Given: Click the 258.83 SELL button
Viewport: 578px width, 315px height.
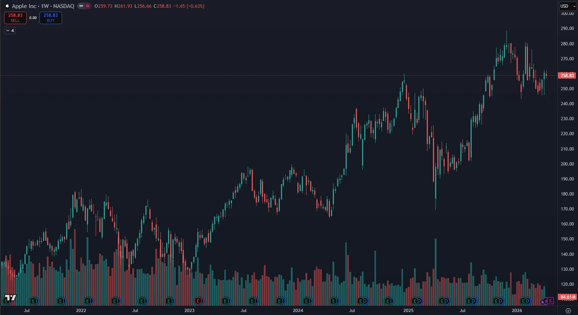Looking at the screenshot, I should [15, 18].
